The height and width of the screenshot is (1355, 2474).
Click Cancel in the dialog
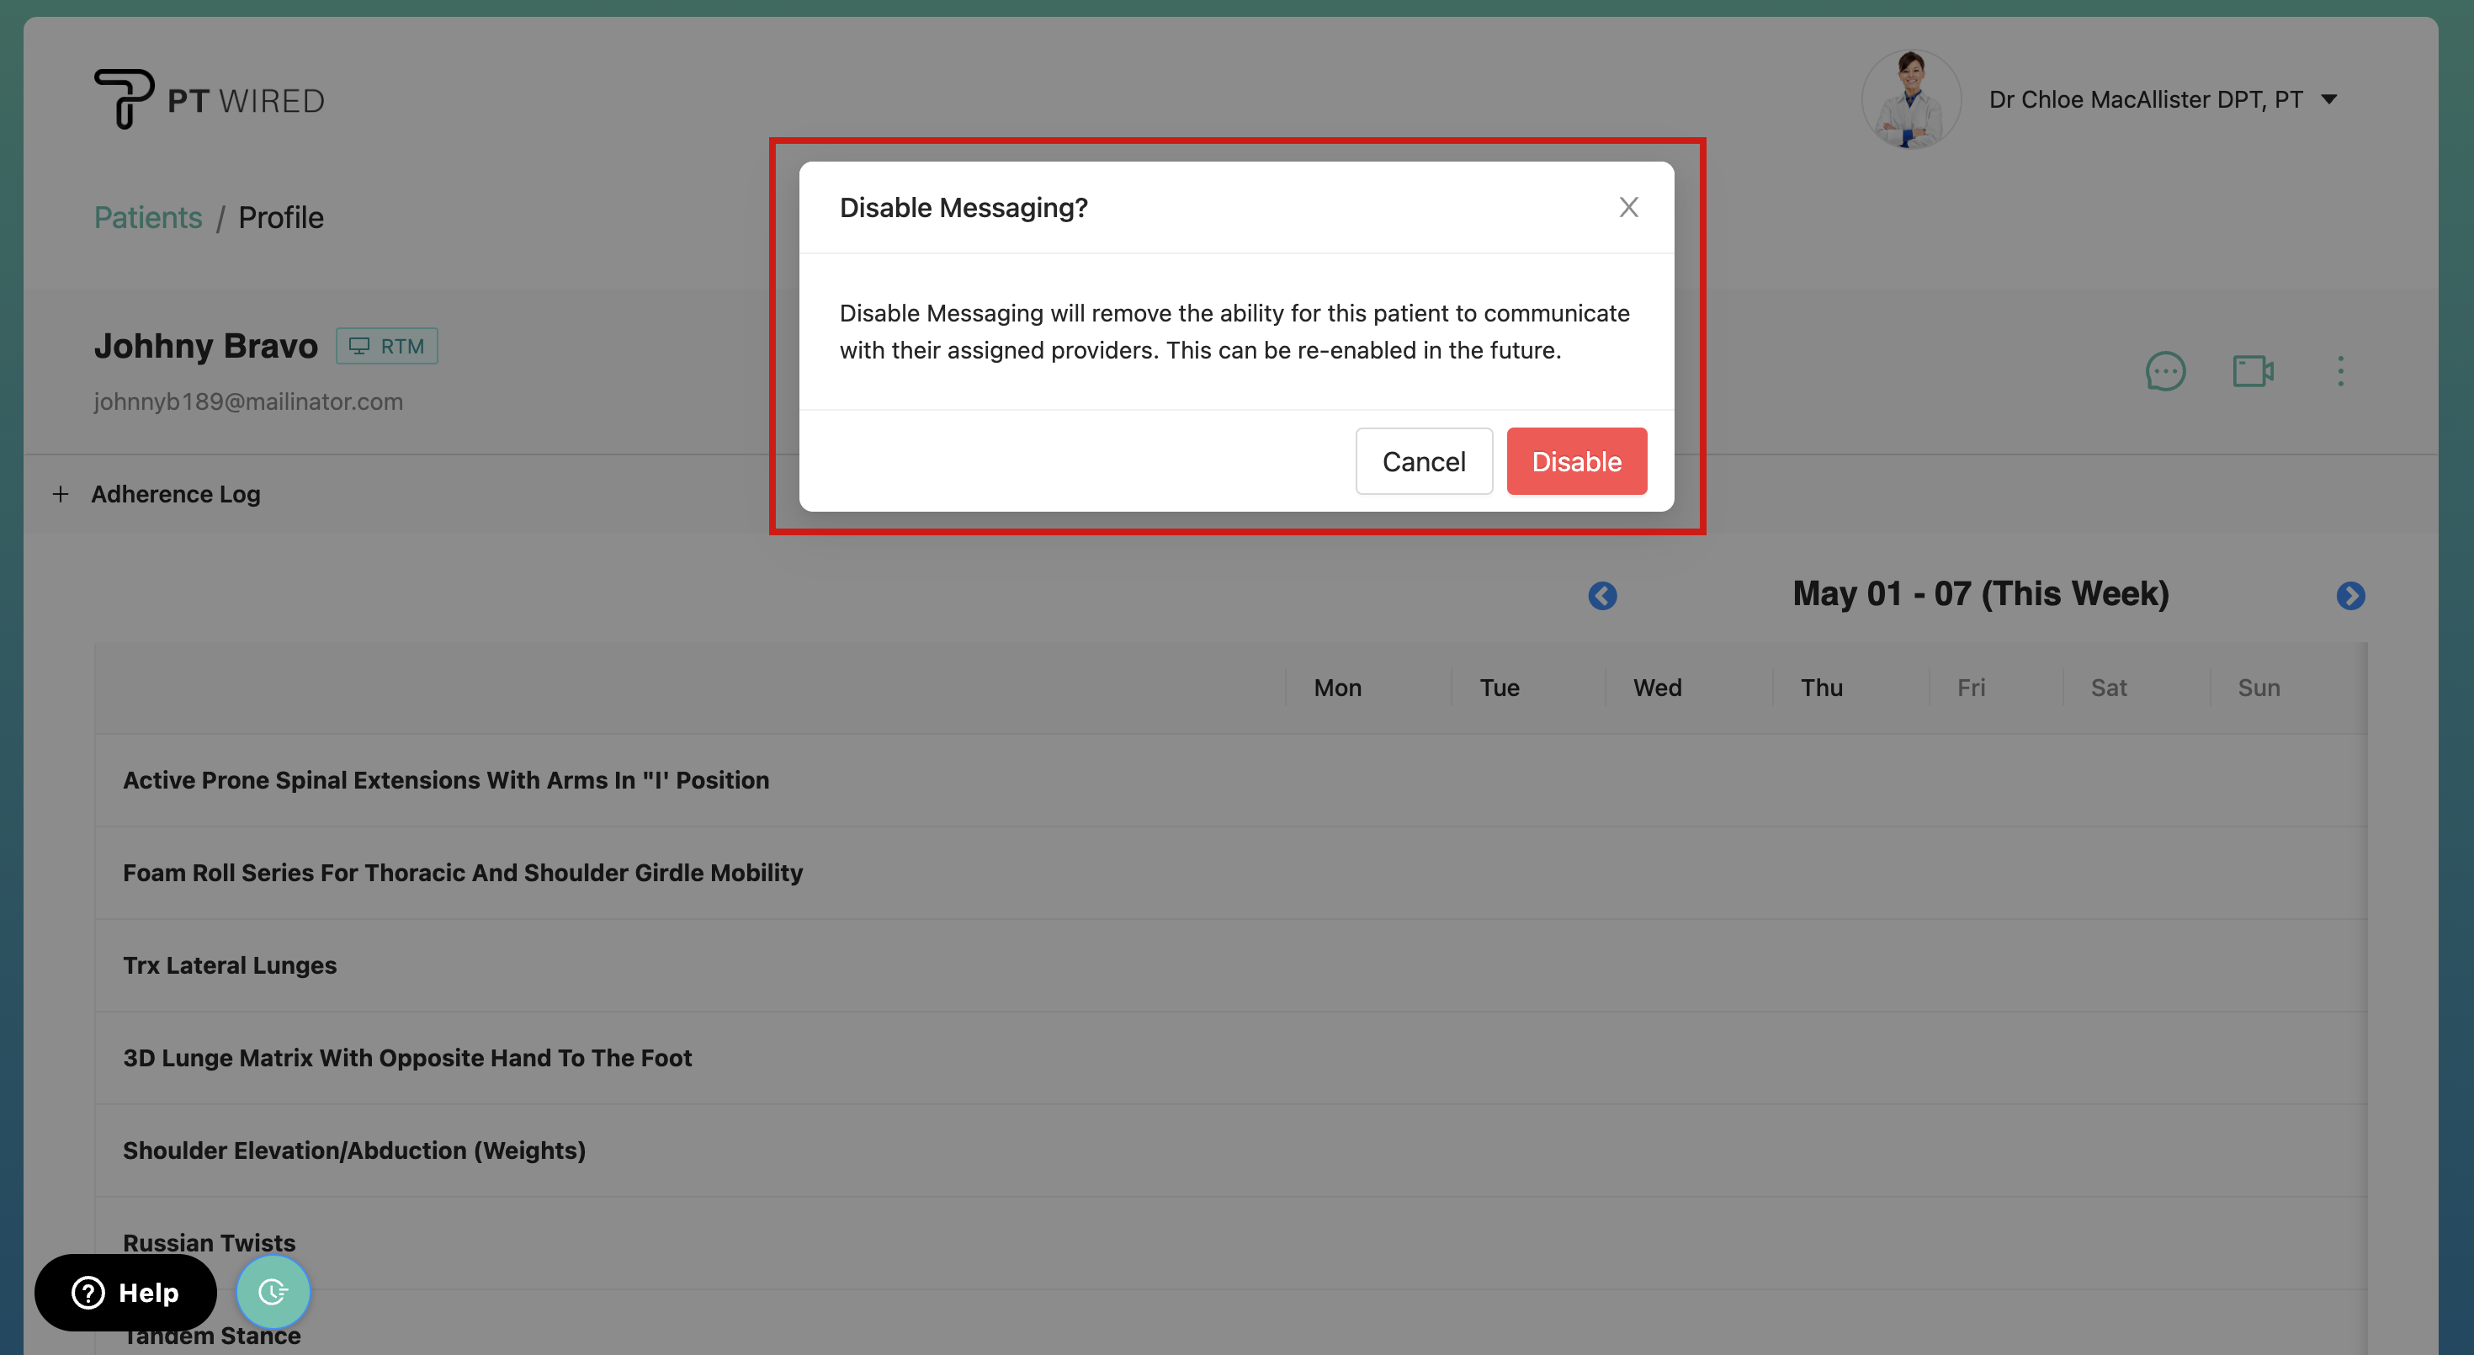pyautogui.click(x=1423, y=462)
